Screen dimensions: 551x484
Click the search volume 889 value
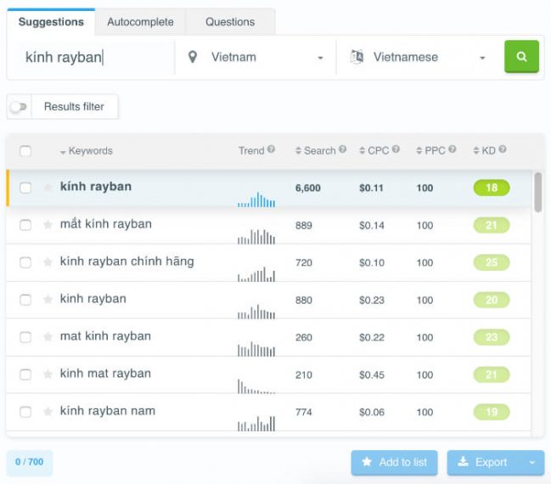pyautogui.click(x=304, y=225)
